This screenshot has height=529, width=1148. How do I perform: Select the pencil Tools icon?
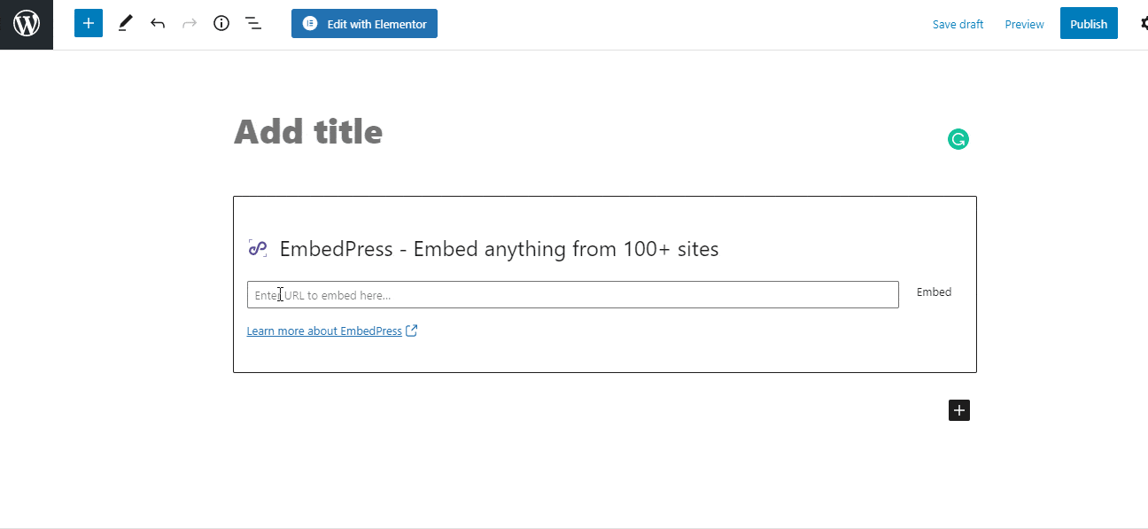tap(125, 24)
